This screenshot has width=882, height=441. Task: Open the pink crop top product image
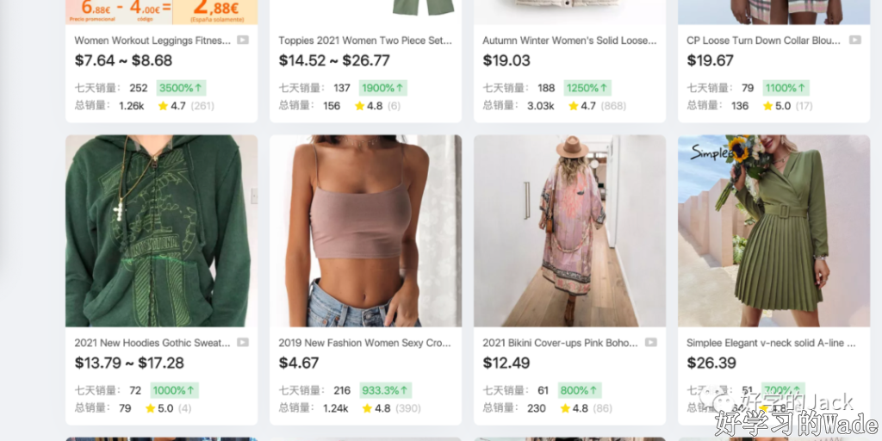coord(365,231)
